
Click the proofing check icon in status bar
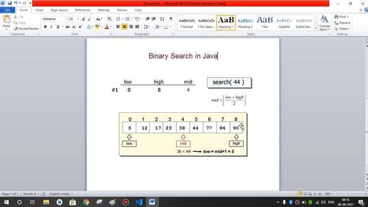tap(43, 194)
